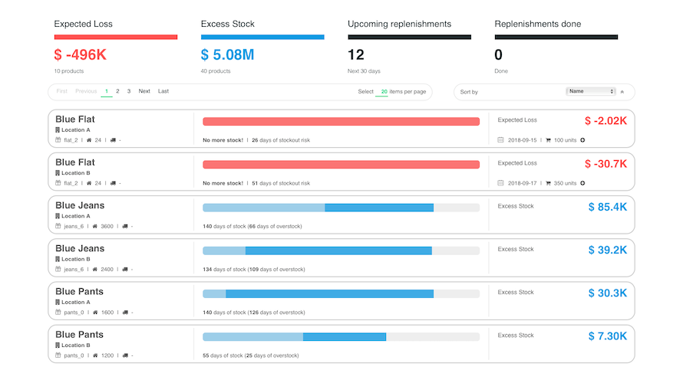Select page 2 in pagination
This screenshot has width=683, height=383.
(x=117, y=91)
